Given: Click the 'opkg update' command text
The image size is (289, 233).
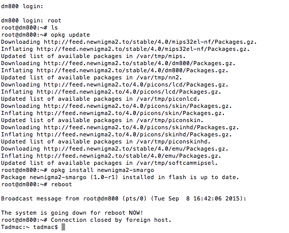Looking at the screenshot, I should (x=70, y=35).
